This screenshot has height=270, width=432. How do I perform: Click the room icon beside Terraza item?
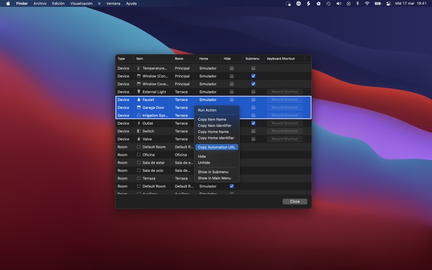[x=139, y=178]
